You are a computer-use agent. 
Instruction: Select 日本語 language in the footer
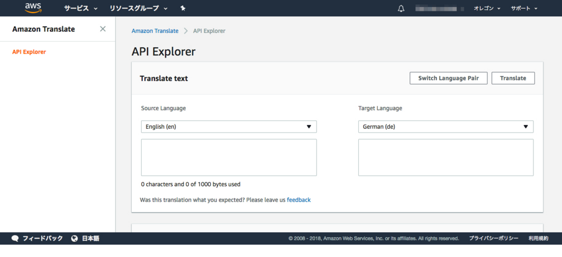coord(91,238)
